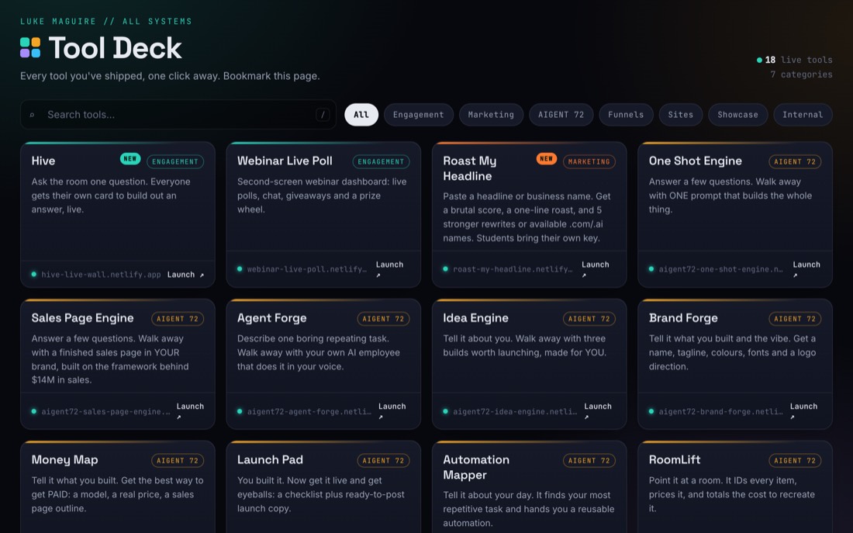Launch One Shot Engine
The height and width of the screenshot is (533, 853).
click(806, 269)
